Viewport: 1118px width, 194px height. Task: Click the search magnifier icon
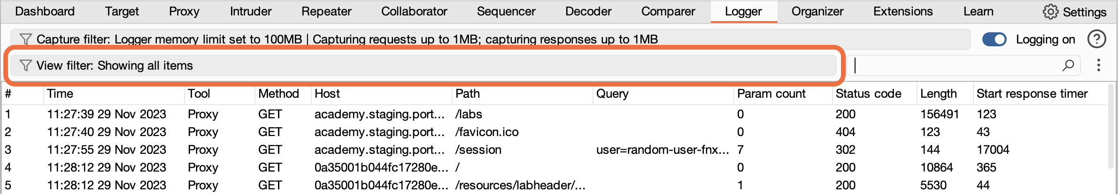(1068, 65)
